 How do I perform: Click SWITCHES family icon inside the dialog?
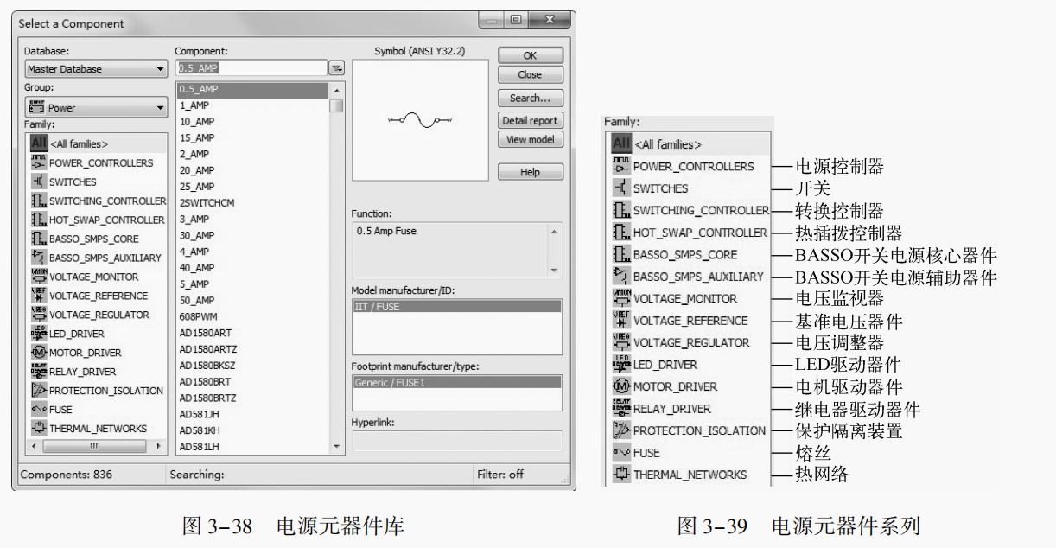pyautogui.click(x=39, y=182)
